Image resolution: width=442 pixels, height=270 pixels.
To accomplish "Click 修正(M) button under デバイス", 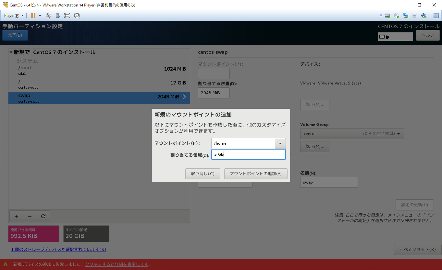I will 315,105.
